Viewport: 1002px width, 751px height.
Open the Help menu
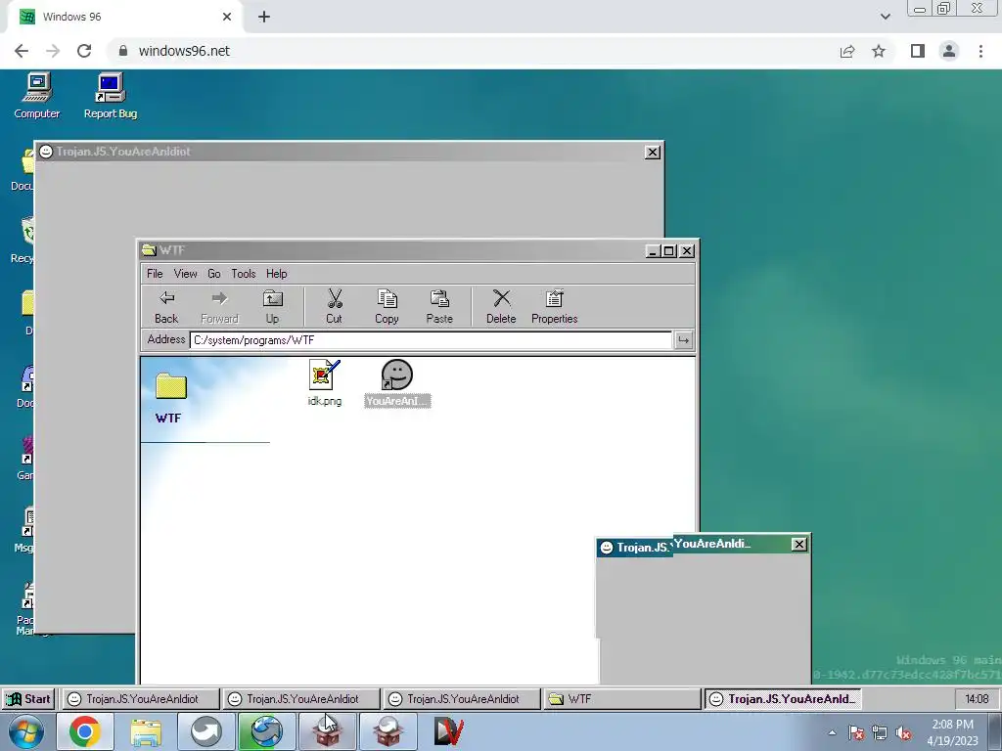tap(277, 274)
